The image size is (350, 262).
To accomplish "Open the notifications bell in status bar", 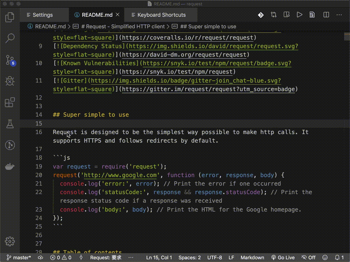I will click(x=339, y=258).
